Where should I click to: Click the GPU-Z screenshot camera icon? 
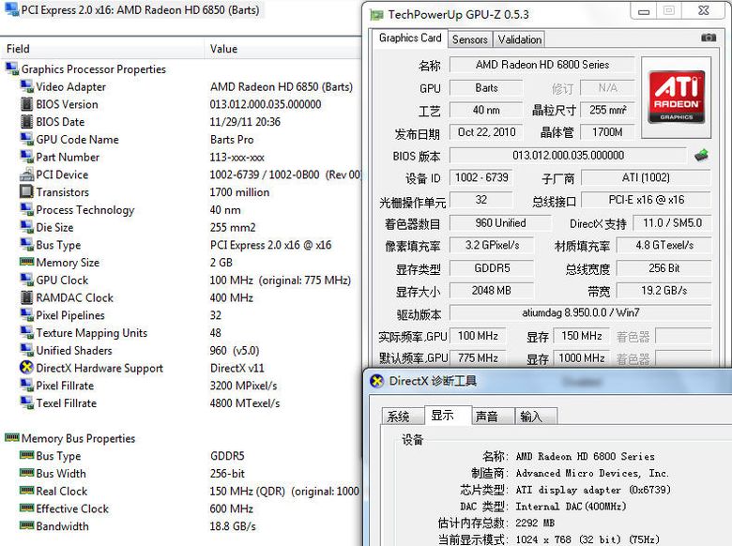coord(709,38)
